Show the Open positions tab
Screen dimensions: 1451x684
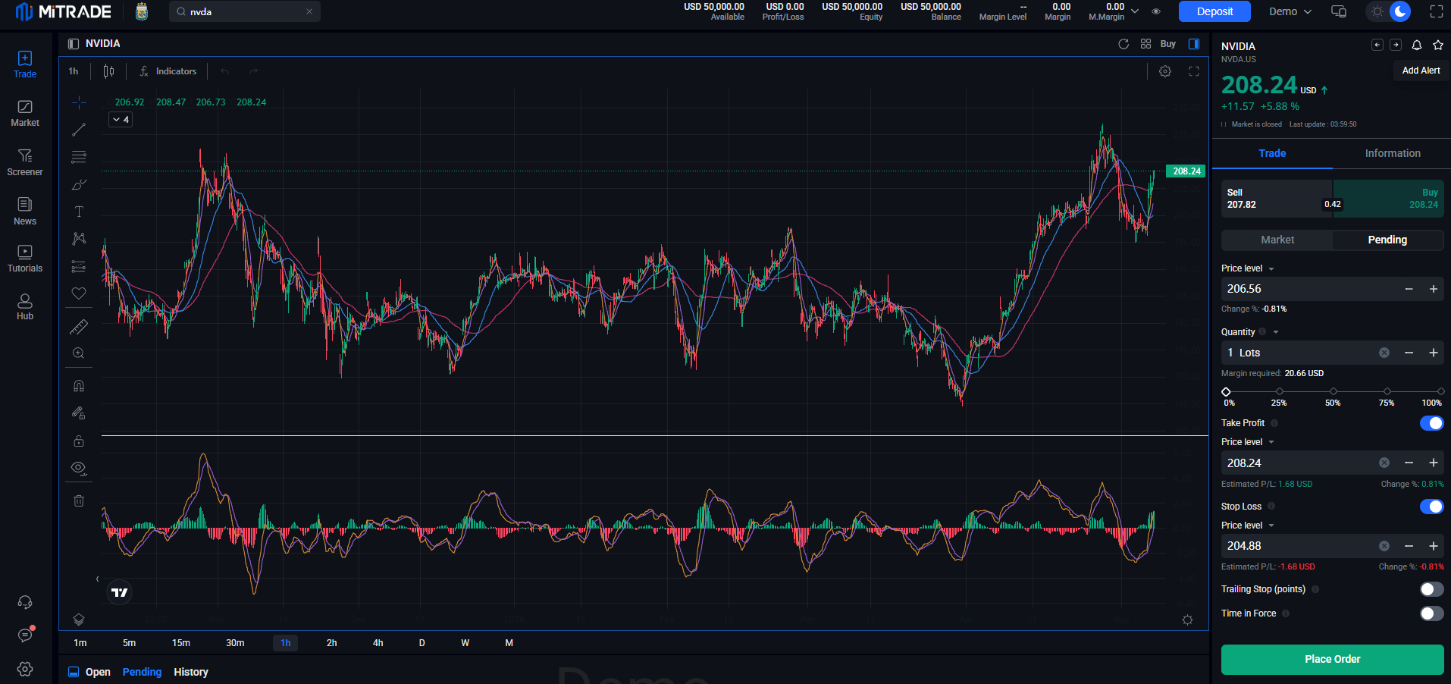[x=98, y=672]
